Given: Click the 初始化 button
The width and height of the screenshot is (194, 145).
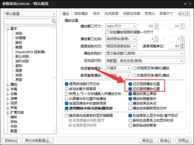Looking at the screenshot, I should (x=11, y=141).
